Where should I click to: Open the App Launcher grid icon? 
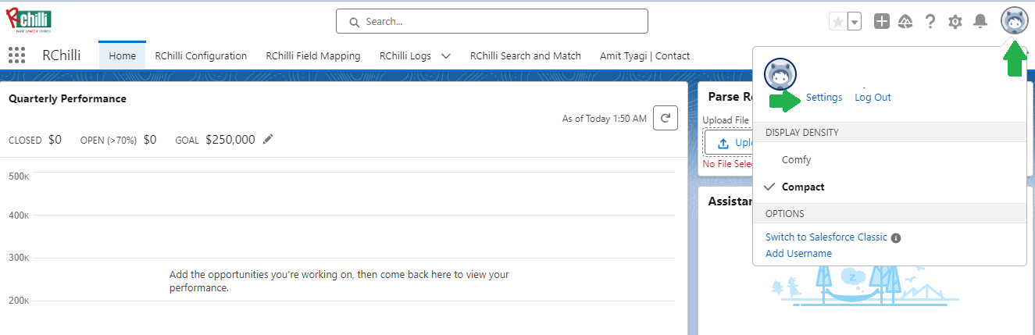[16, 55]
